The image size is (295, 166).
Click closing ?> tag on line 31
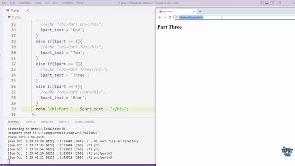pyautogui.click(x=34, y=114)
